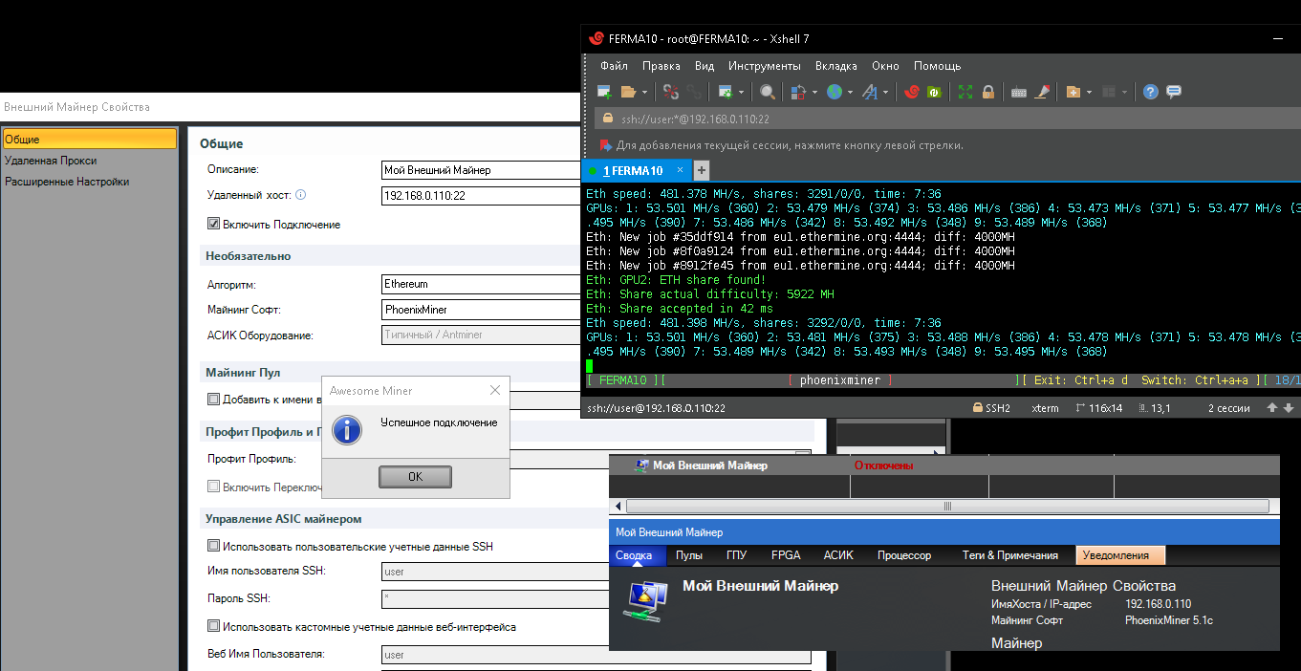Click the horizontal scrollbar thumb in miner list
Viewport: 1301px width, 671px height.
pos(947,507)
